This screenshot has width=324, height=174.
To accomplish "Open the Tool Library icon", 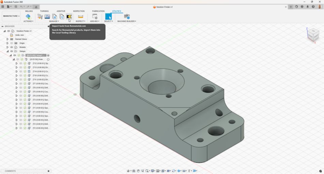I will pyautogui.click(x=40, y=16).
